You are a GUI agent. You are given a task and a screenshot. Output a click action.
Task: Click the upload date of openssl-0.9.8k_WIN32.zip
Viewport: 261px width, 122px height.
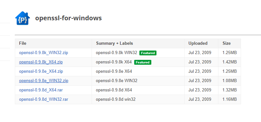pyautogui.click(x=200, y=53)
